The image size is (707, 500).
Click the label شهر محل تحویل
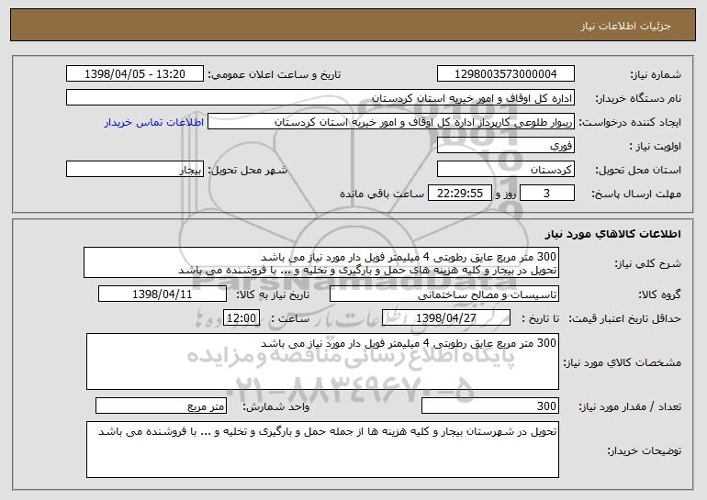coord(247,170)
